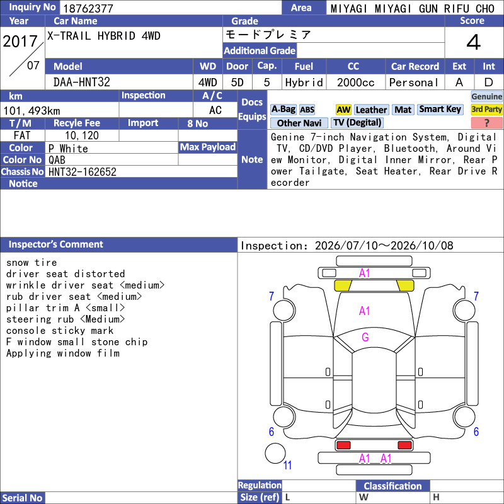Click the color number QAB
The width and height of the screenshot is (504, 504).
pos(57,160)
